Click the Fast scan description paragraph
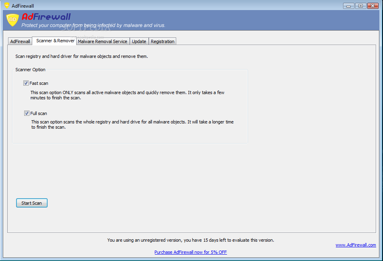 click(127, 95)
